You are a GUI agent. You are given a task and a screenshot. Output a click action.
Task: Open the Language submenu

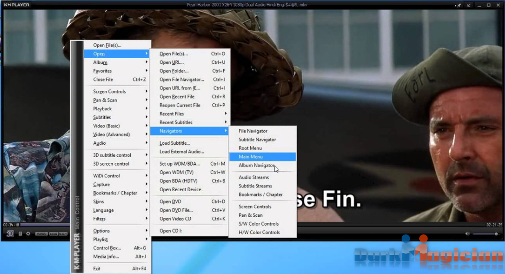117,210
